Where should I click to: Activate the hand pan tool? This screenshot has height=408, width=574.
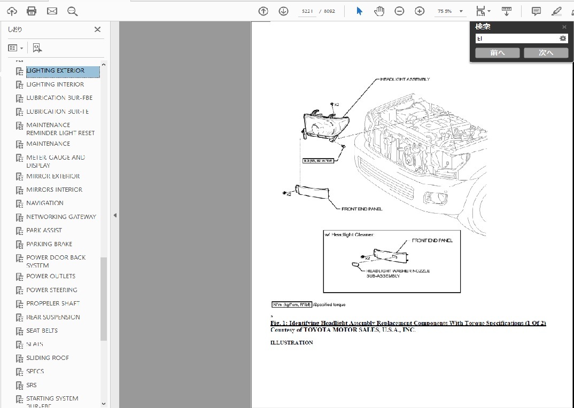379,11
